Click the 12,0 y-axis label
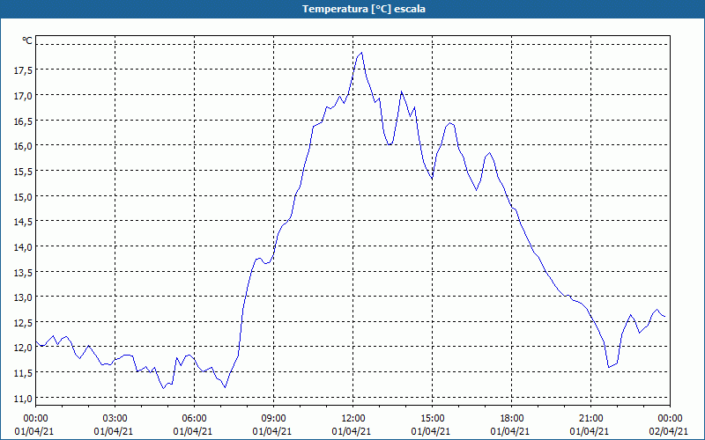 coord(23,348)
